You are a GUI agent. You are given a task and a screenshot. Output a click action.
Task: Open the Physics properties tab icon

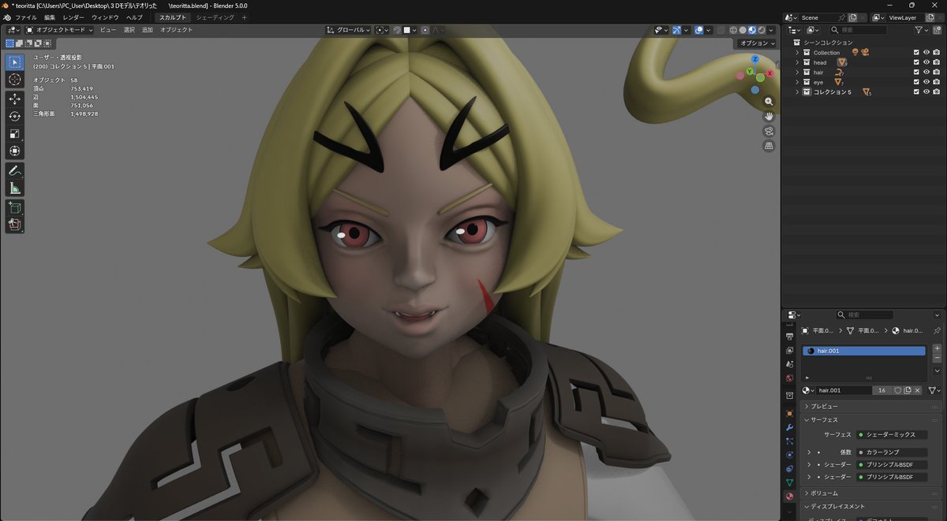pyautogui.click(x=789, y=455)
